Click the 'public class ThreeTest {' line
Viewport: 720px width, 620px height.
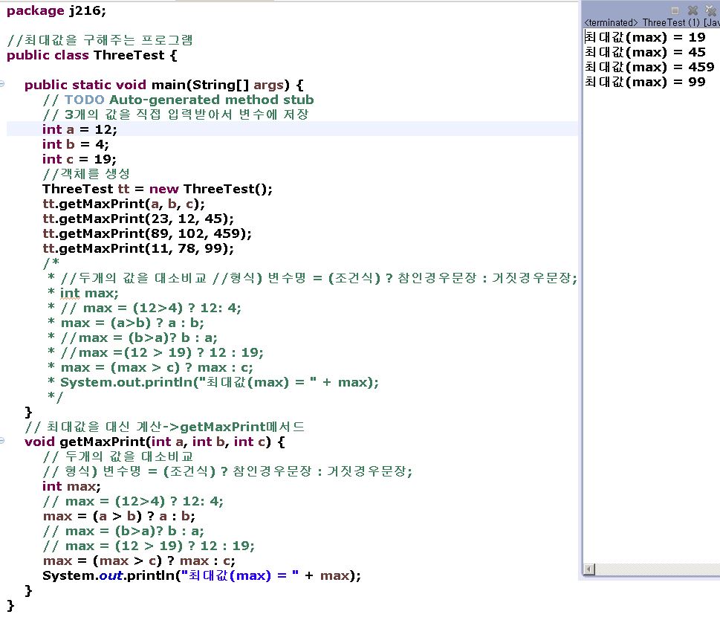[x=92, y=55]
